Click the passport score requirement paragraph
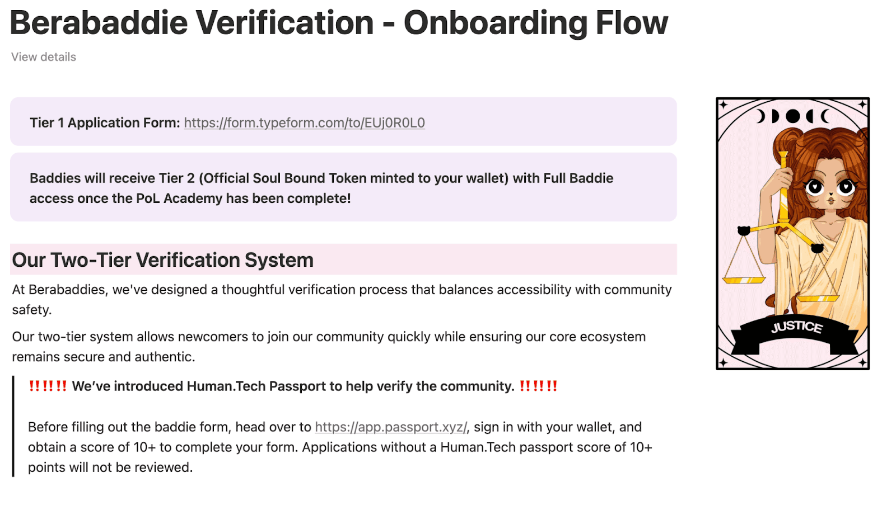The height and width of the screenshot is (510, 896). pyautogui.click(x=340, y=447)
